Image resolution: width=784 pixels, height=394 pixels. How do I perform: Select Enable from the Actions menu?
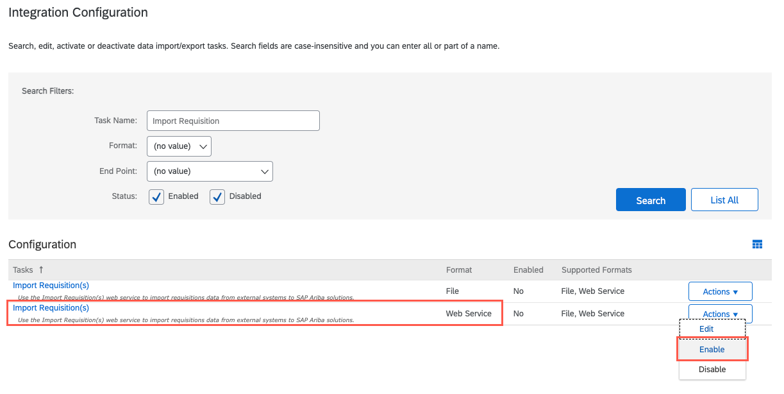[712, 349]
